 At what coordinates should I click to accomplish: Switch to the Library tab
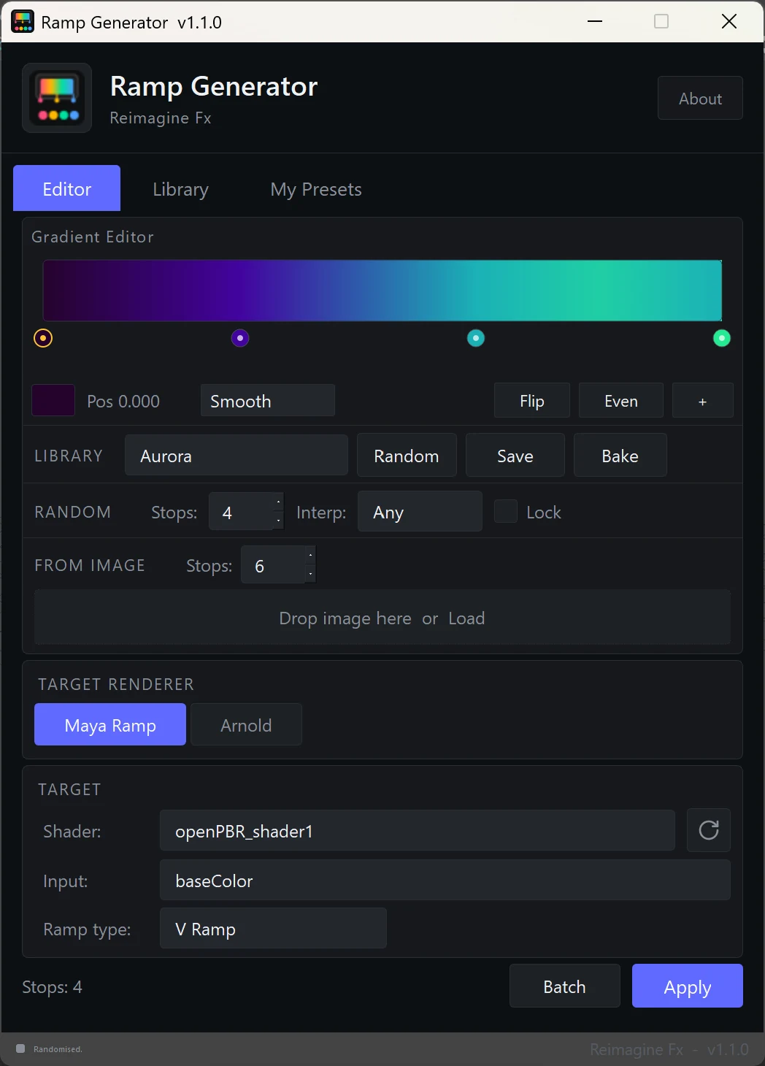(x=181, y=188)
